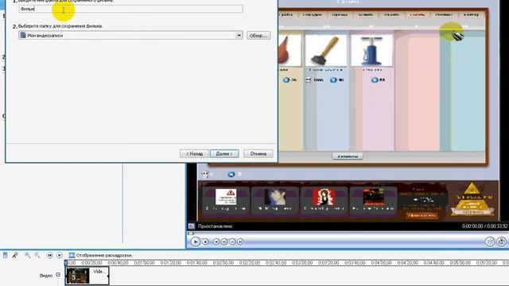This screenshot has height=286, width=509.
Task: Step to the next frame in preview
Action: point(232,242)
